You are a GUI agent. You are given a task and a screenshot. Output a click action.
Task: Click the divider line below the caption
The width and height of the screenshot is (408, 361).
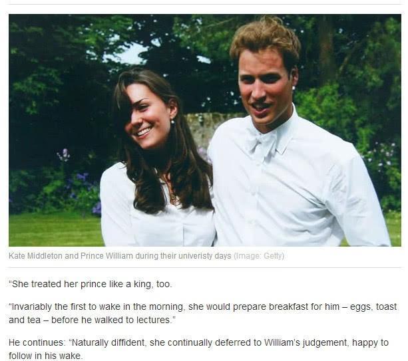point(204,267)
